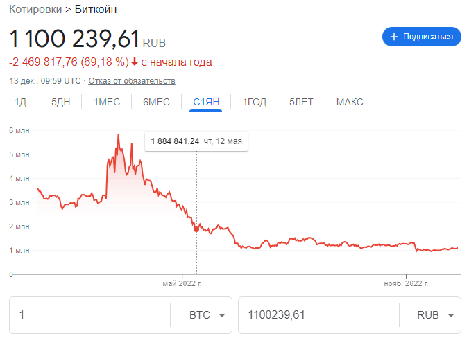
Task: Click the Подписаться subscribe button
Action: click(x=421, y=37)
